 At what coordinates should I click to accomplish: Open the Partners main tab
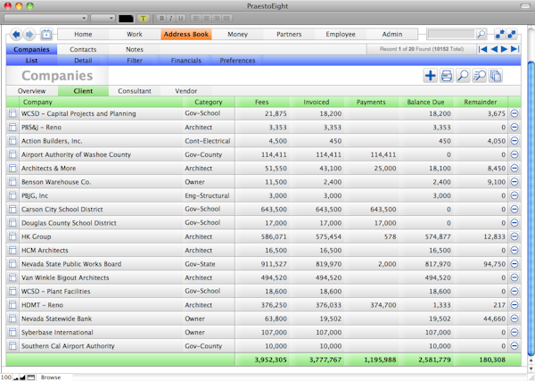[289, 34]
